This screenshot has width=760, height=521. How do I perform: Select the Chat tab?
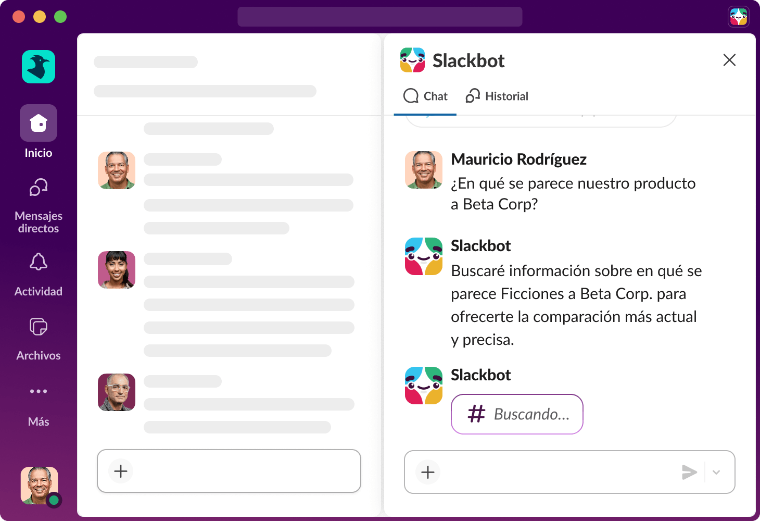[425, 96]
